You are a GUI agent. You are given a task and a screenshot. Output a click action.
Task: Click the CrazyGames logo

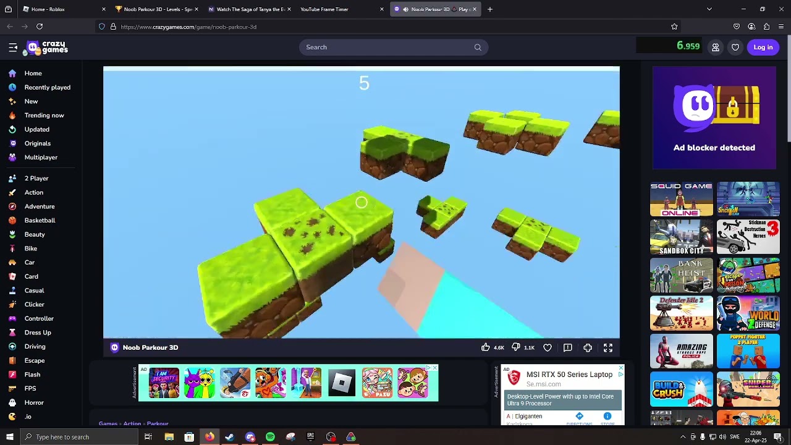pos(47,48)
